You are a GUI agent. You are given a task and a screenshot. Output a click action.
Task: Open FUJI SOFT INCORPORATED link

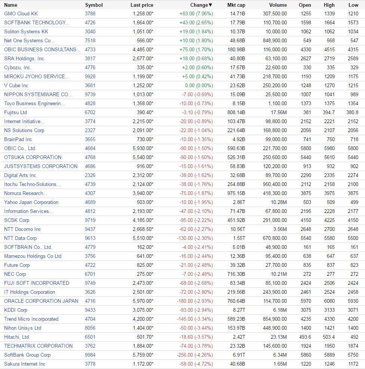[x=37, y=283]
